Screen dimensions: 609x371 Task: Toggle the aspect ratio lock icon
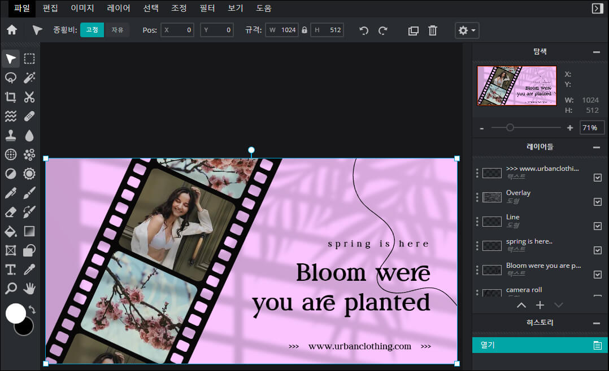pyautogui.click(x=304, y=30)
